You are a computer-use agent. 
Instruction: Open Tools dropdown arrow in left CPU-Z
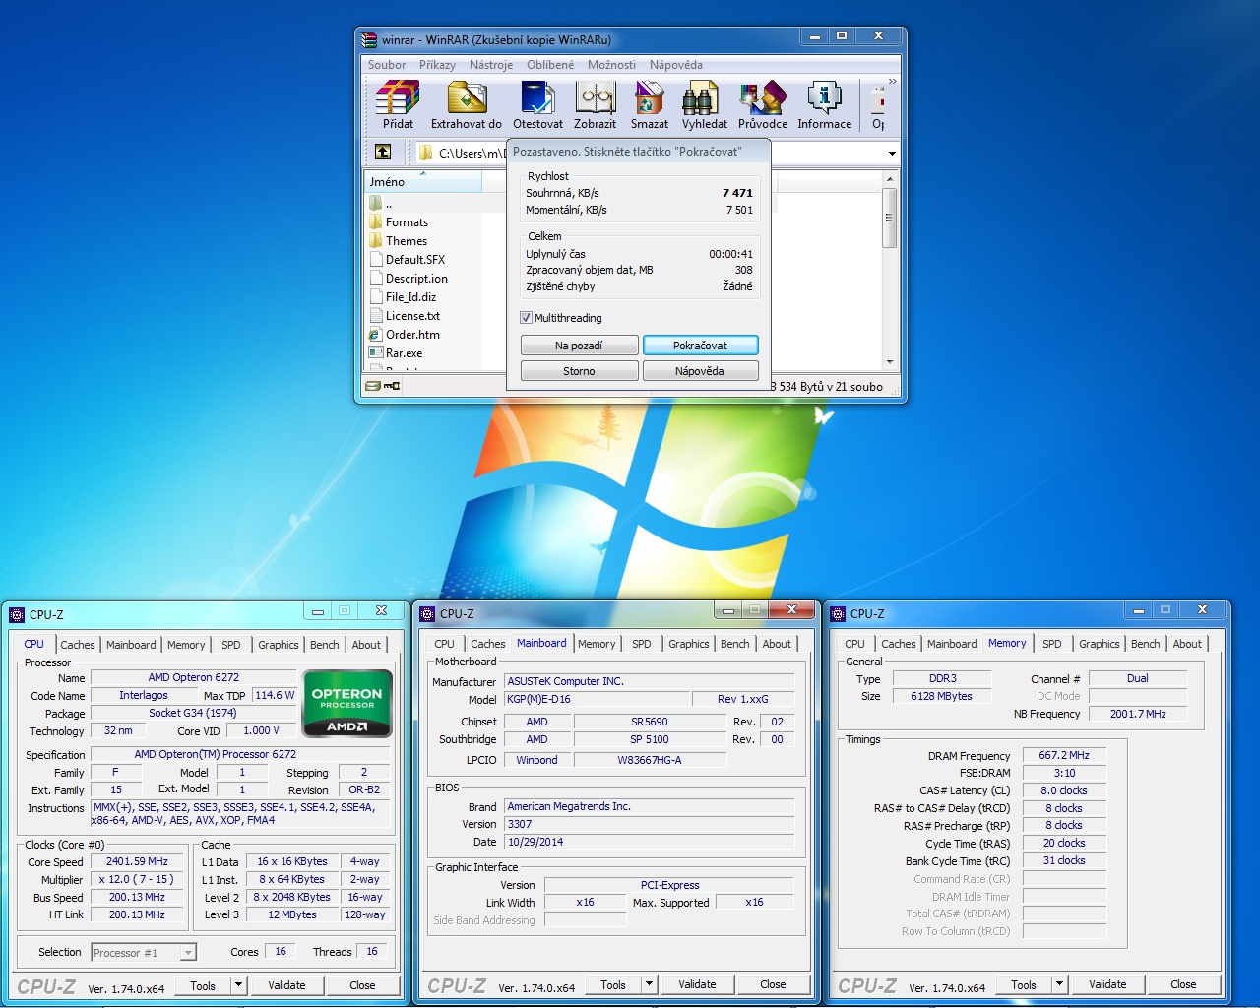[238, 985]
